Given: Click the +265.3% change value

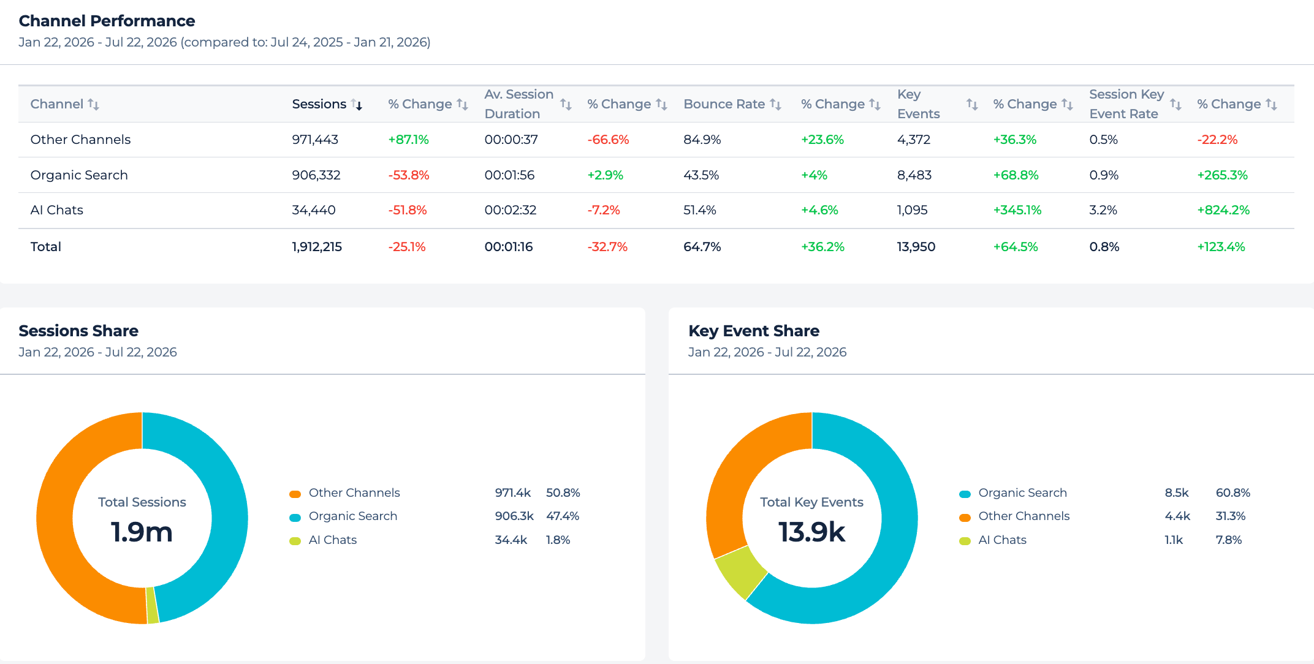Looking at the screenshot, I should pyautogui.click(x=1223, y=175).
